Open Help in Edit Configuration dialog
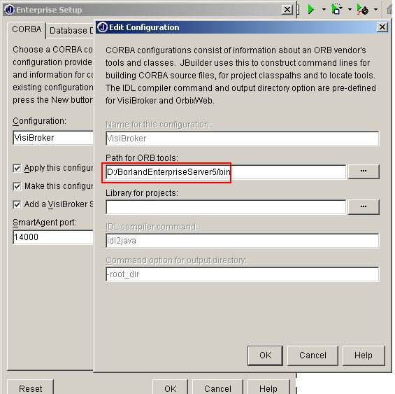Screen dimensions: 395x394 pyautogui.click(x=364, y=356)
